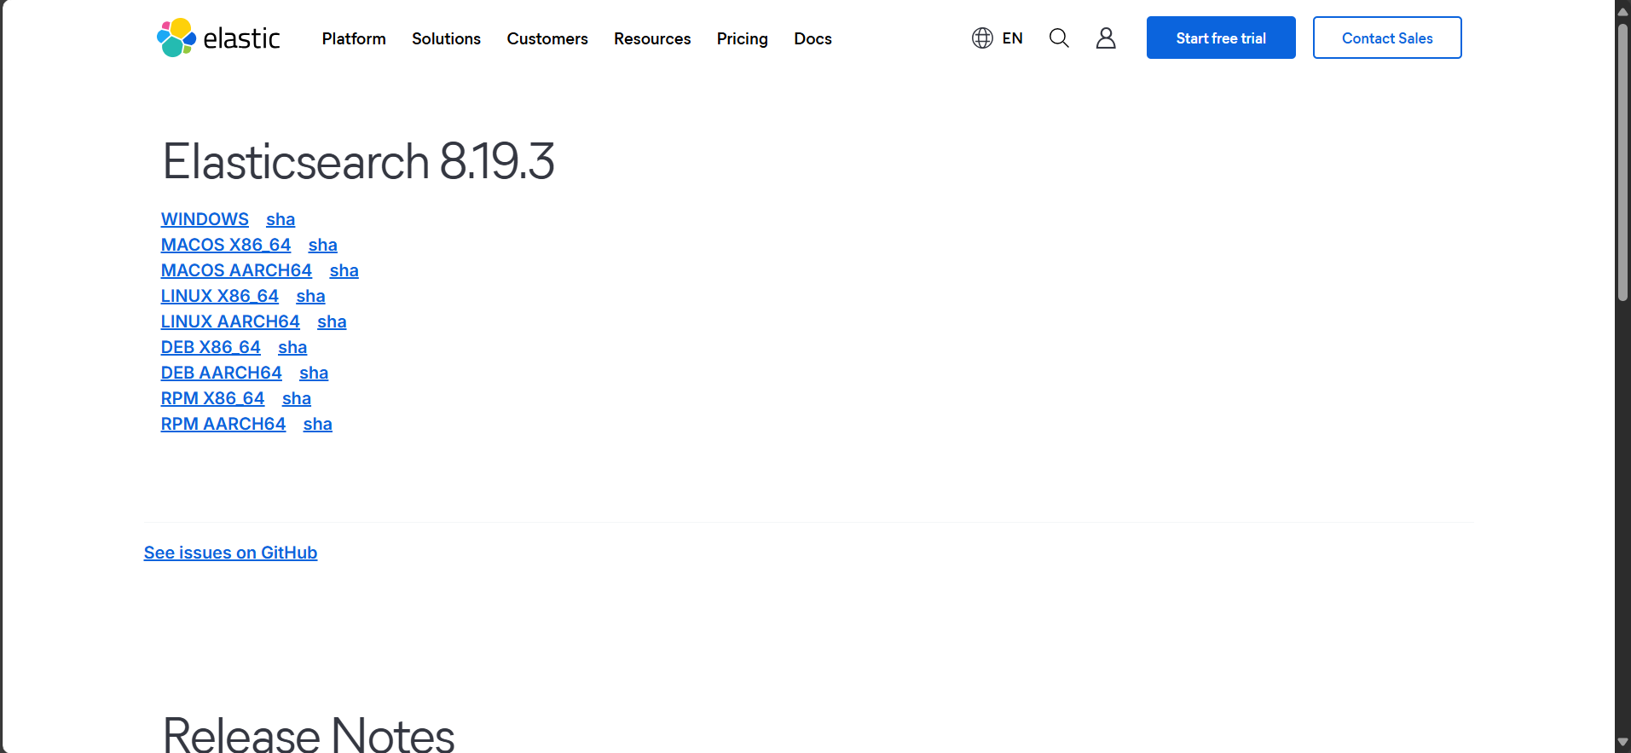The height and width of the screenshot is (753, 1631).
Task: Download the MACOS AARCH64 package
Action: point(236,270)
